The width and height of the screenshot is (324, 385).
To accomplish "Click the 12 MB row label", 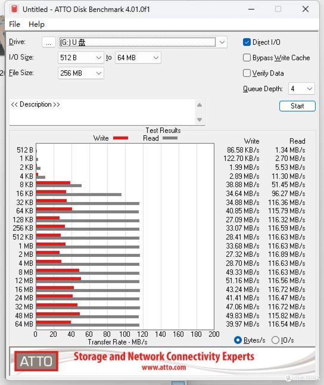I will tap(24, 281).
